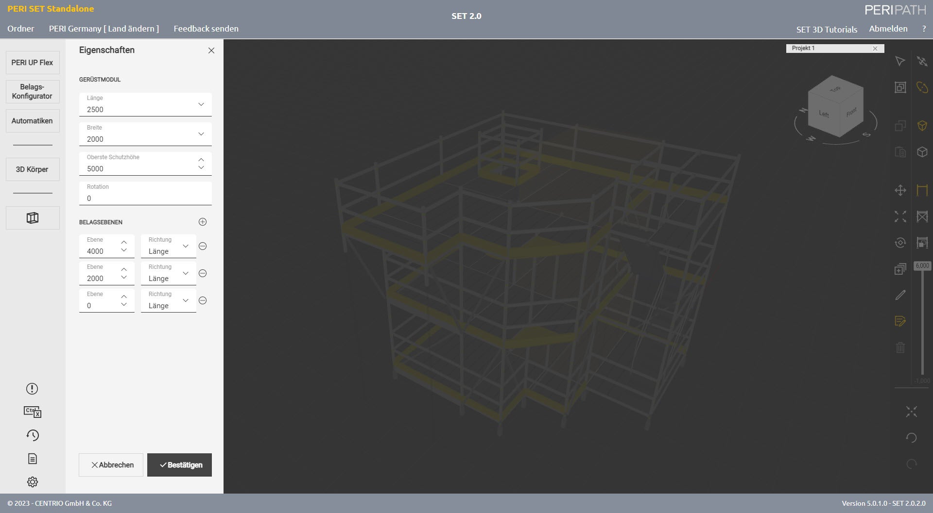This screenshot has height=513, width=933.
Task: Open the keyboard shortcuts overview
Action: point(32,412)
